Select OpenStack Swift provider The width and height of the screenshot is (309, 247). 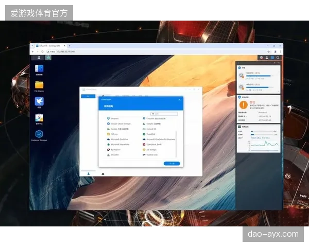coord(152,145)
